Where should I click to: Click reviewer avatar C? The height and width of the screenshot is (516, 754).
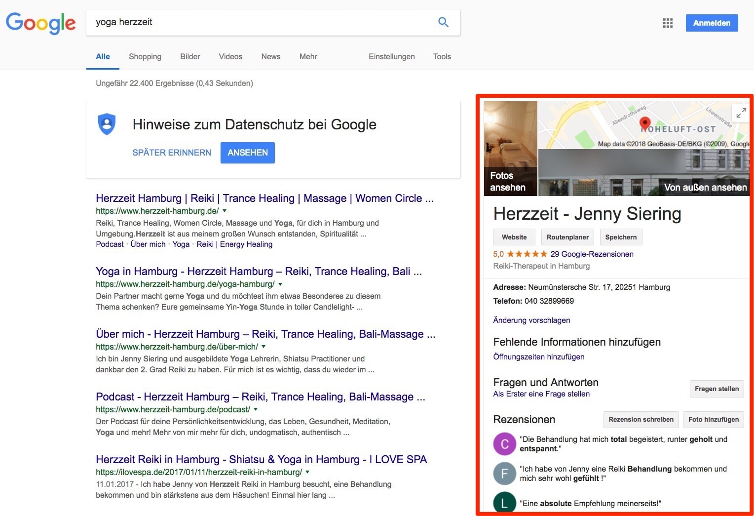(504, 443)
